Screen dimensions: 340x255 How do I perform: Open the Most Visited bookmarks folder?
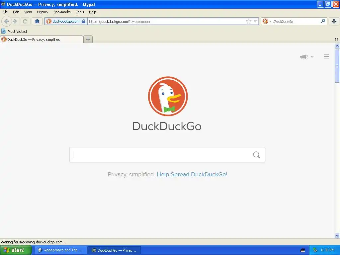[14, 32]
